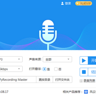Click the small microphone icon beside 录音列表
Screen dimensions: 96x96
(81, 81)
